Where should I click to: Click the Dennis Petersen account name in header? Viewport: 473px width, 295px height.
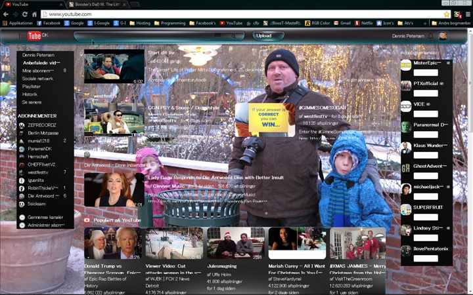coord(408,36)
